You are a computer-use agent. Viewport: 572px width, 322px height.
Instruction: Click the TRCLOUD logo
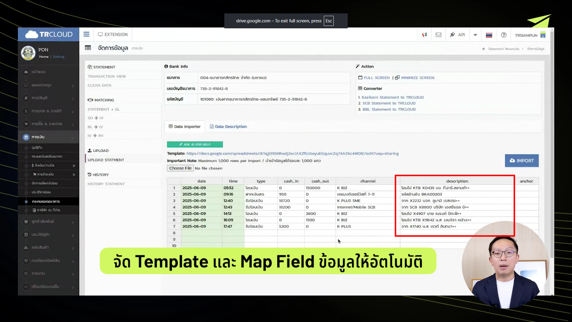pyautogui.click(x=49, y=34)
